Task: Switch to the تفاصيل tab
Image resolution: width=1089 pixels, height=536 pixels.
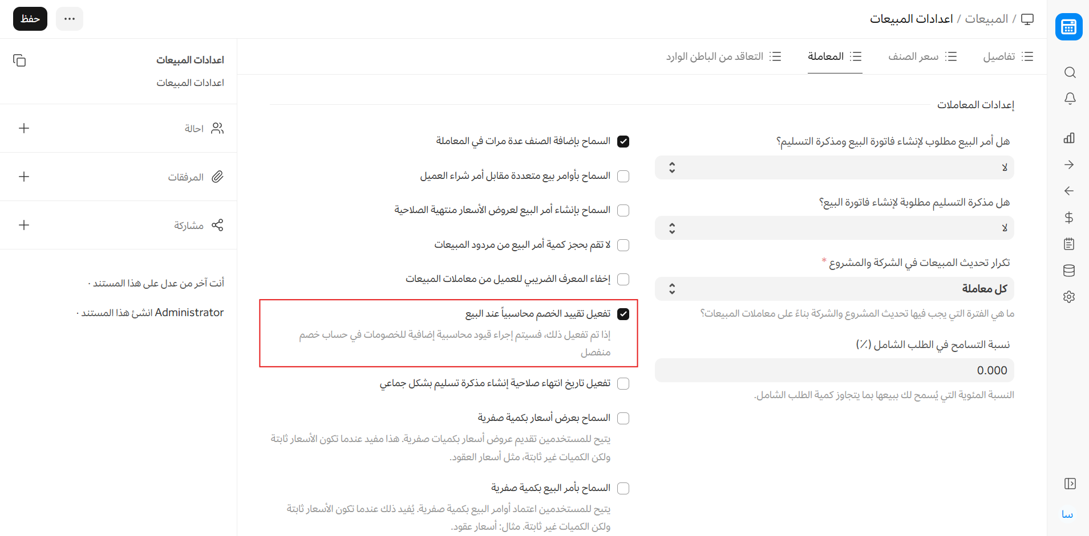Action: 1007,56
